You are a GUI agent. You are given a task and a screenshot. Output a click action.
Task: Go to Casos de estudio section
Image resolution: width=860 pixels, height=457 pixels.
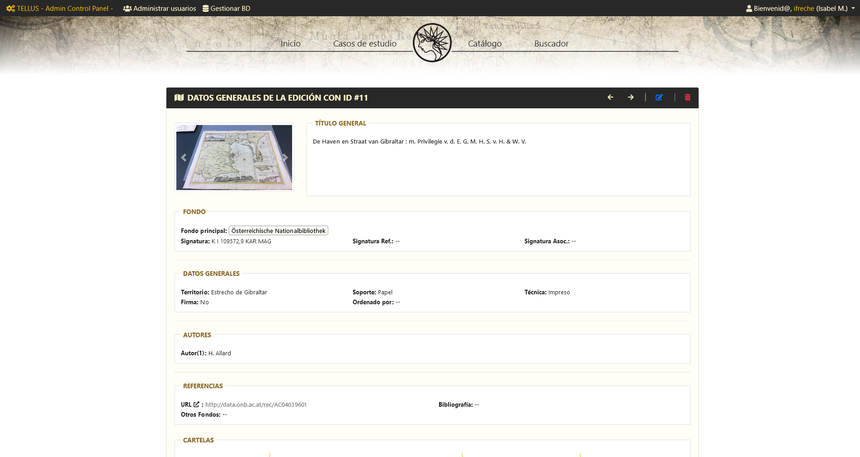pyautogui.click(x=364, y=43)
